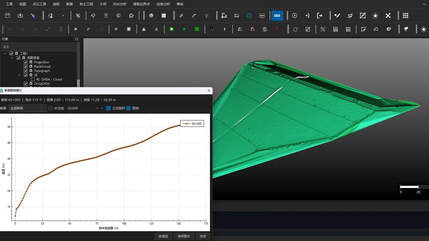Screen dimensions: 429x241
Task: Toggle the 图例 legend checkbox
Action: [128, 108]
